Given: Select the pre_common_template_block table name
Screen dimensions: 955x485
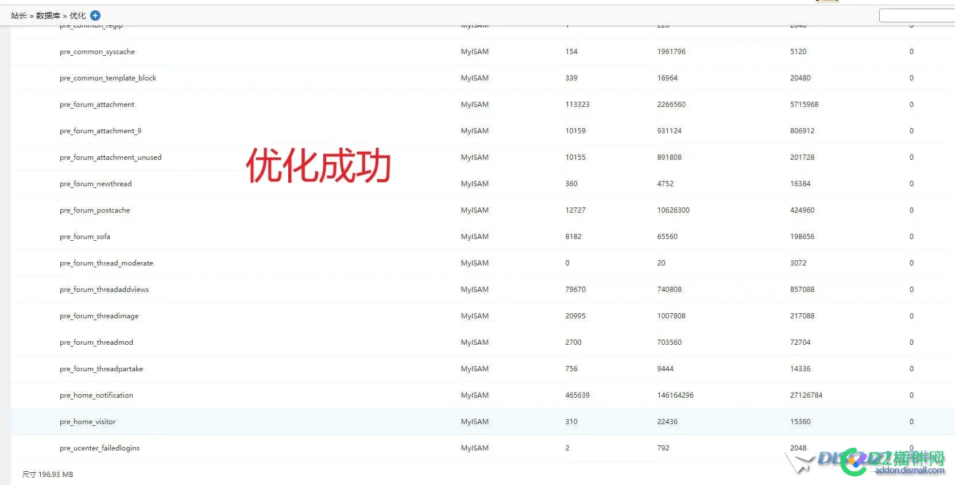Looking at the screenshot, I should tap(108, 78).
